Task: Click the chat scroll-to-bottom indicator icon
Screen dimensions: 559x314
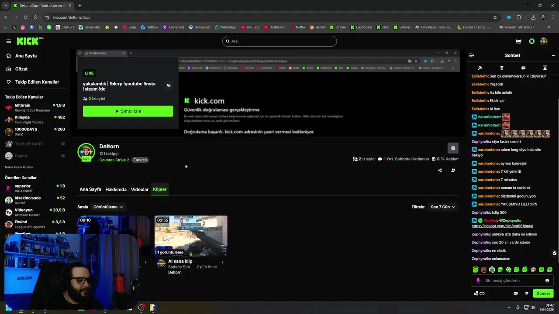Action: pyautogui.click(x=555, y=253)
